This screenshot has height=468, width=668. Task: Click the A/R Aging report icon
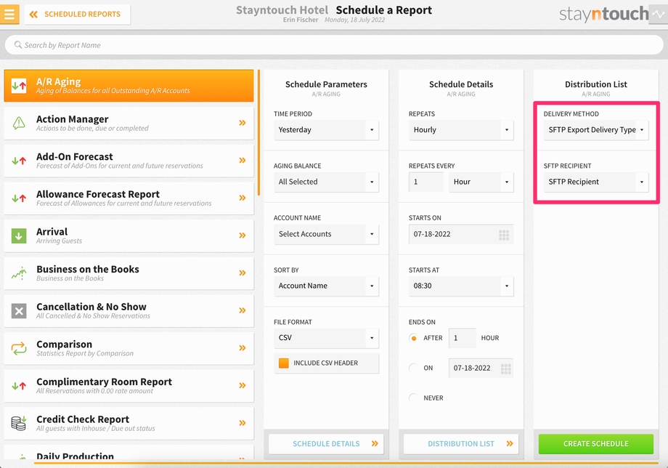tap(19, 86)
